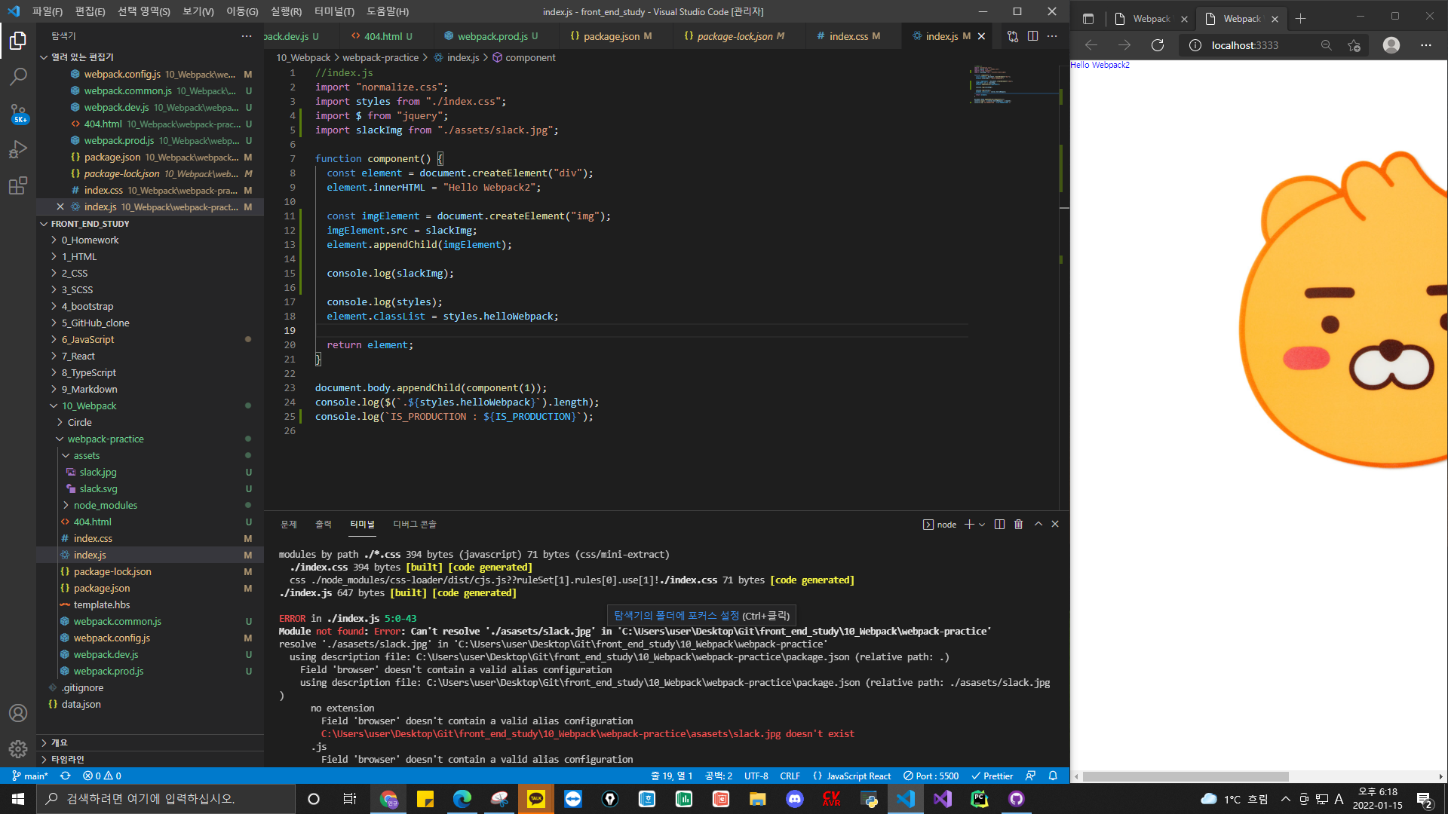Open editor more actions ellipsis

point(1052,36)
